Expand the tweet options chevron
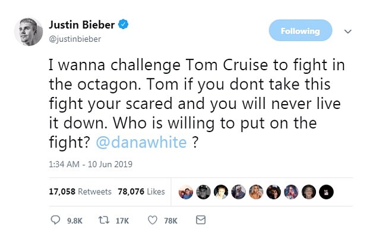The width and height of the screenshot is (376, 238). [349, 31]
